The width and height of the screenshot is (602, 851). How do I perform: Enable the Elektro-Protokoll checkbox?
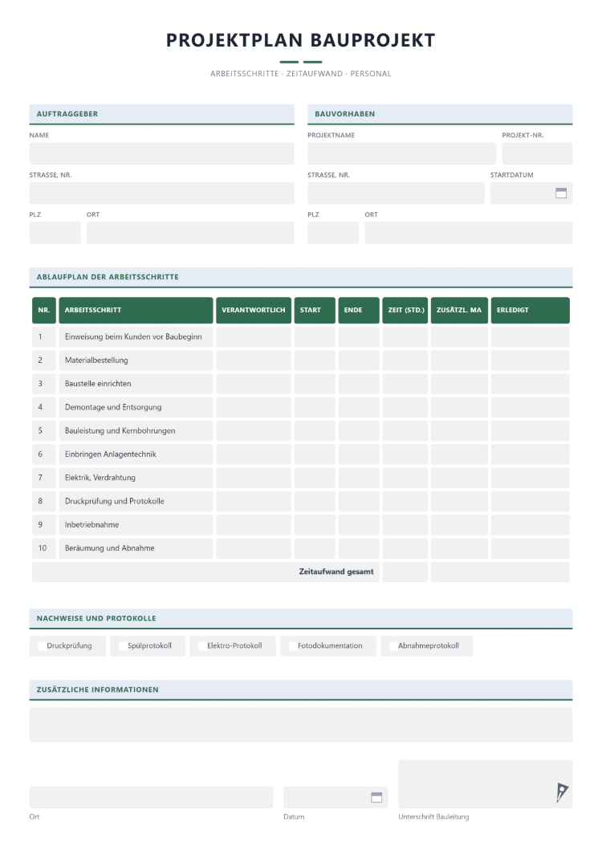point(202,645)
